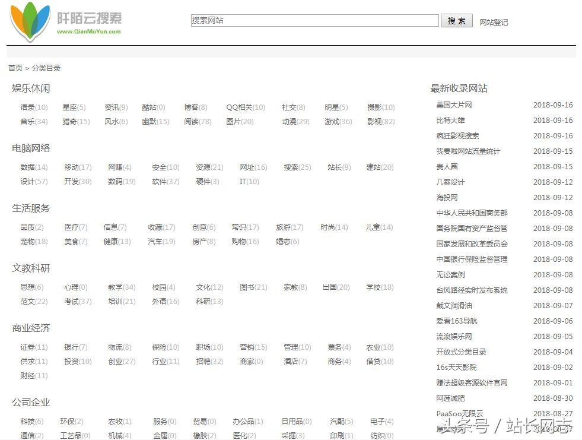Open 语录(10) subcategory

(34, 107)
